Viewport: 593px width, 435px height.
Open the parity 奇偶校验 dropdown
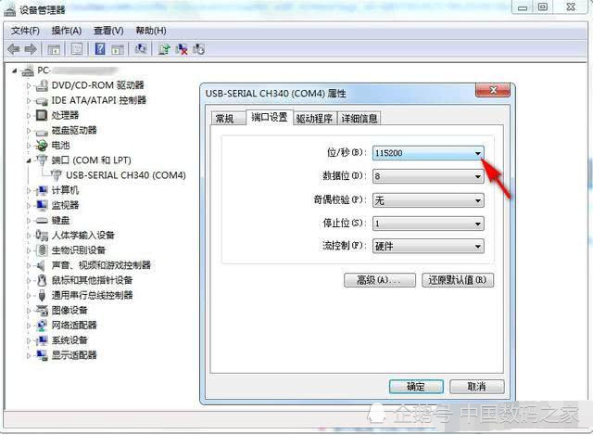pyautogui.click(x=428, y=200)
